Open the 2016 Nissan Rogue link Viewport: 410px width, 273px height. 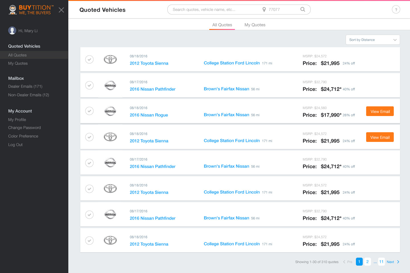click(x=149, y=115)
